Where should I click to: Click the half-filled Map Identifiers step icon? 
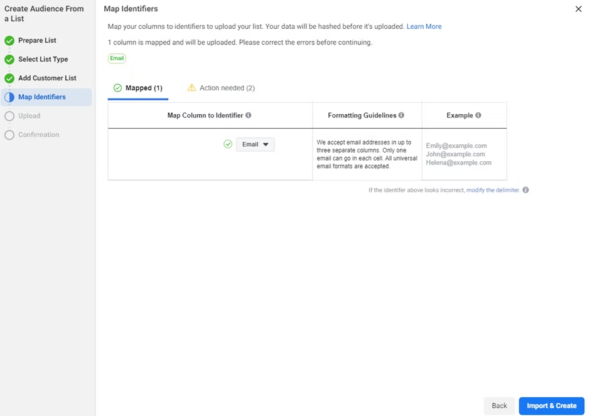(x=9, y=97)
